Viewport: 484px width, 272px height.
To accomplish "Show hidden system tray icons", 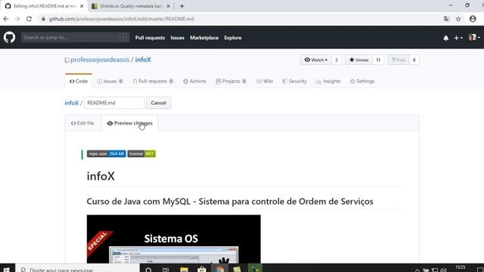I will pyautogui.click(x=417, y=270).
